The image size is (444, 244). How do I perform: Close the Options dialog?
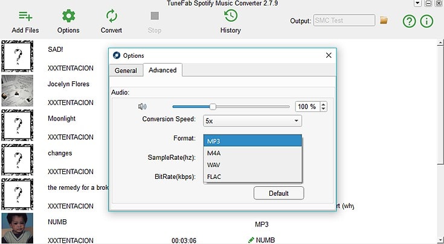coord(329,55)
